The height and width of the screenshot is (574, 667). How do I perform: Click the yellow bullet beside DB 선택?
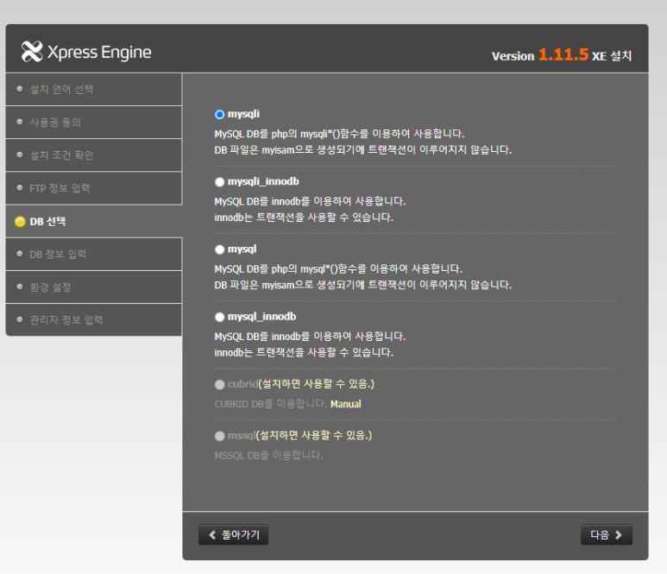click(20, 222)
